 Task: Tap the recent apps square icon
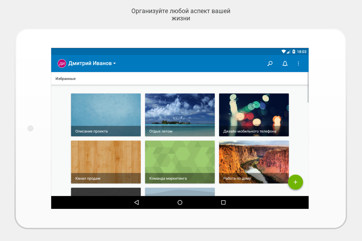tap(223, 202)
